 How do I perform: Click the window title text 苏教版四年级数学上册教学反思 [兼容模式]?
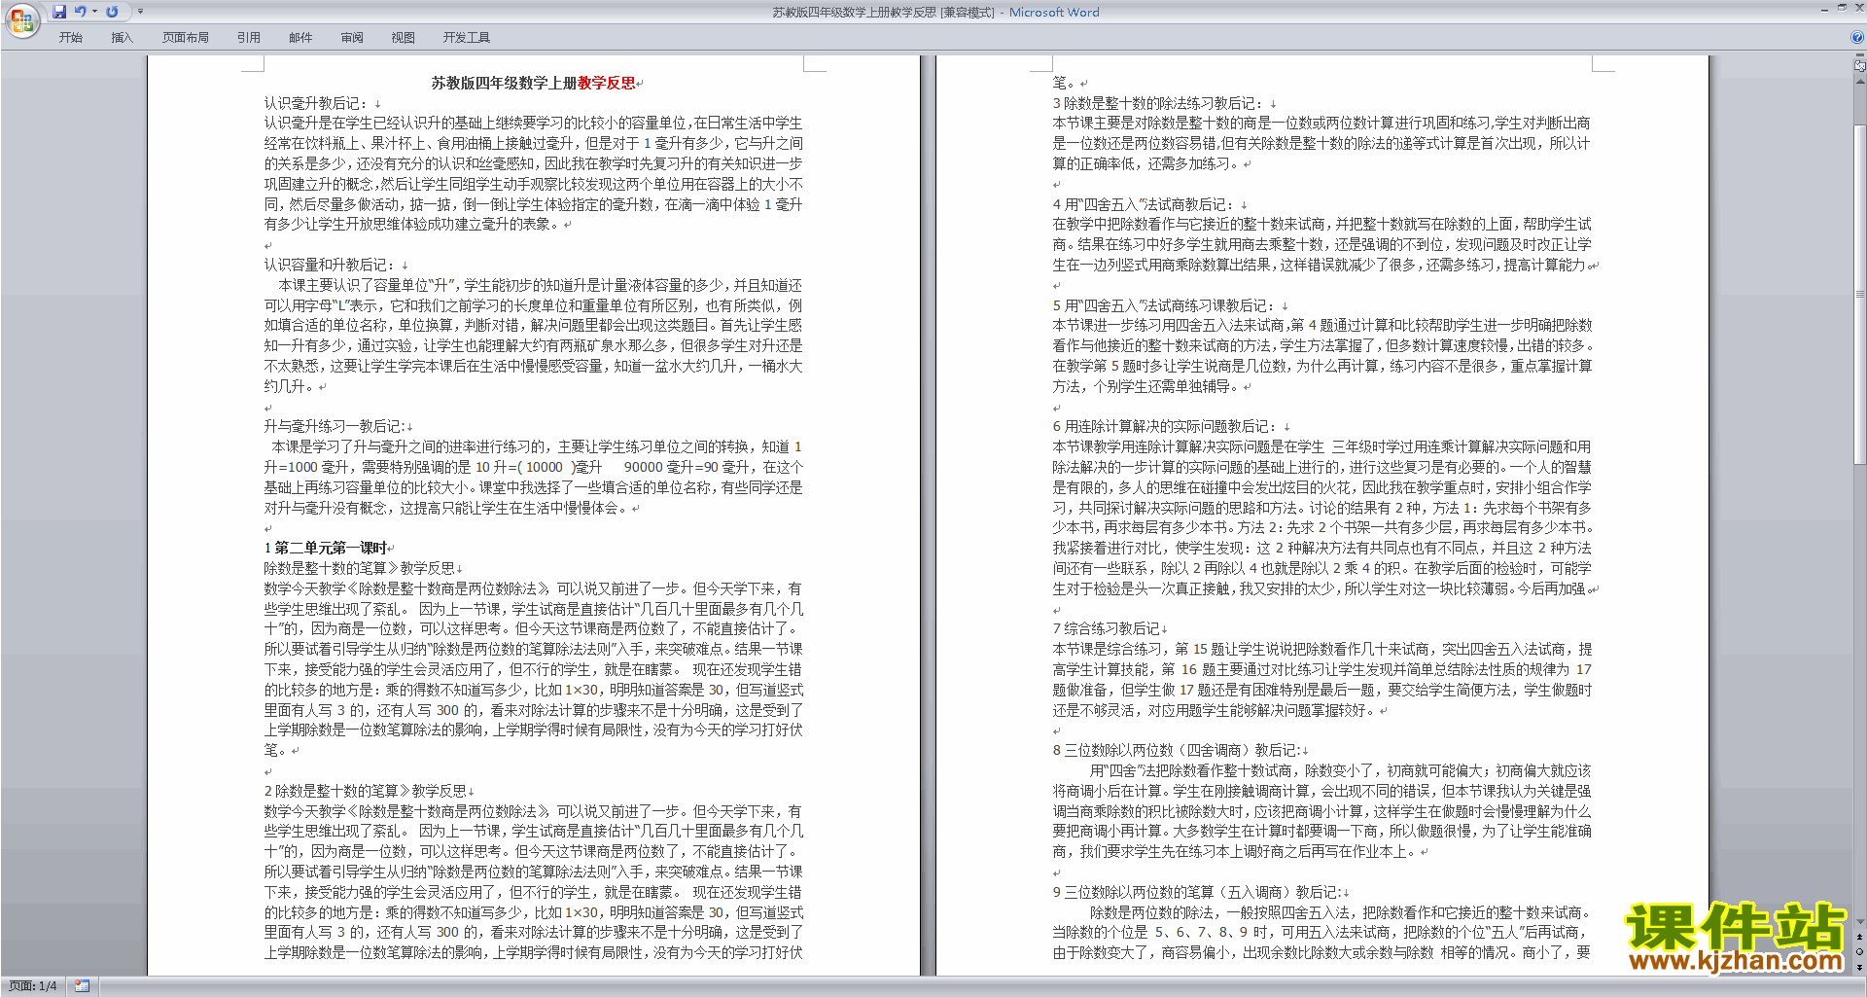[883, 13]
